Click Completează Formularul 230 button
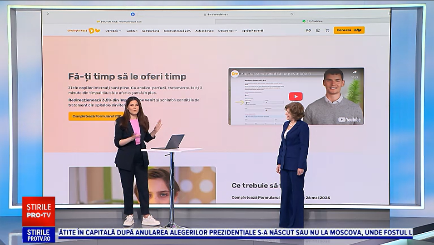 click(95, 116)
